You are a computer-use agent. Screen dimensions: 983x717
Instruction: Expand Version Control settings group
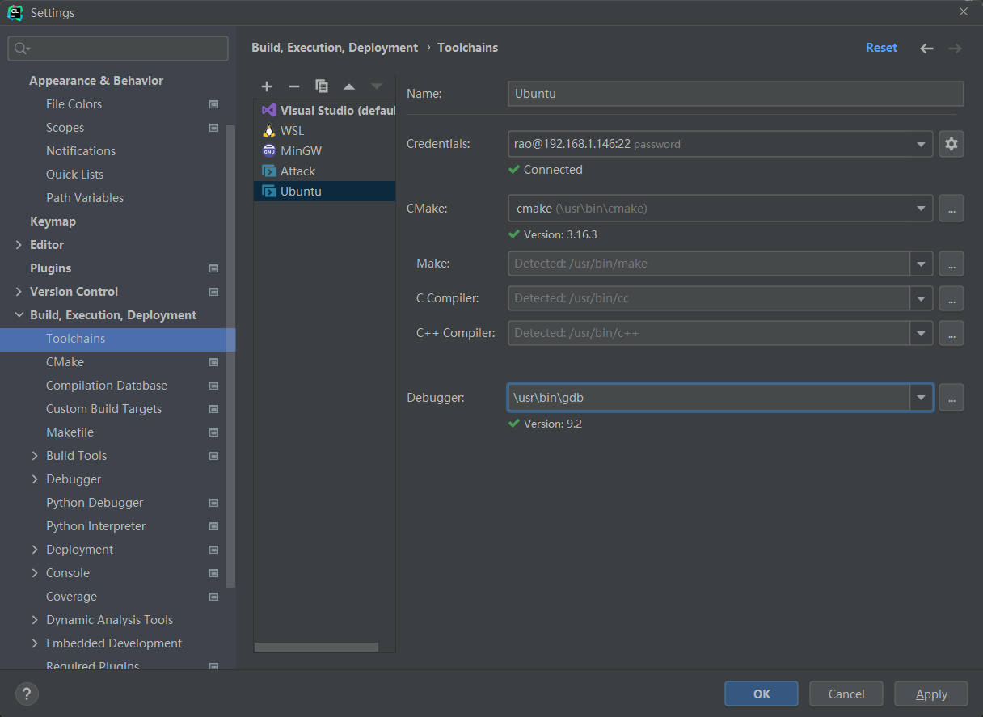pyautogui.click(x=19, y=292)
